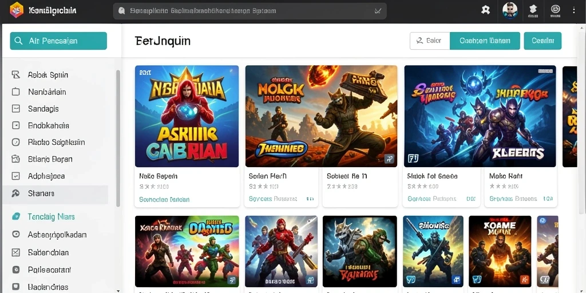
Task: Click the teal Ceaiin button
Action: tap(543, 41)
